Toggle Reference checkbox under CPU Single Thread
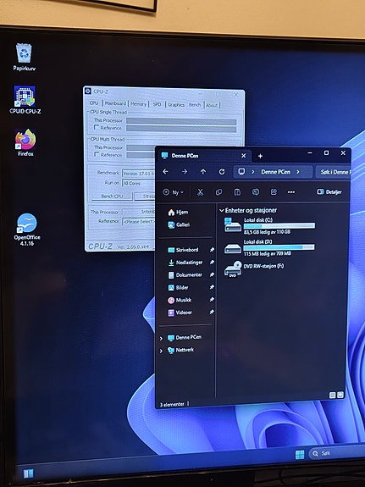This screenshot has height=487, width=365. pos(97,127)
